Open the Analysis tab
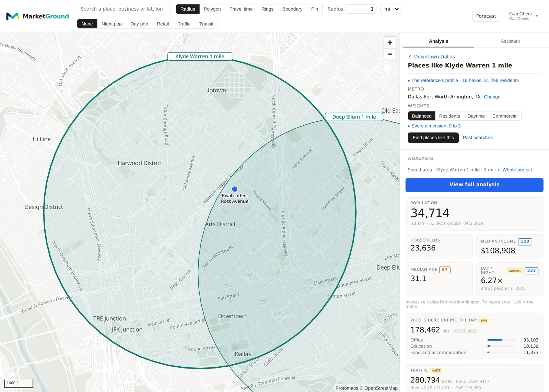The image size is (549, 392). 439,41
